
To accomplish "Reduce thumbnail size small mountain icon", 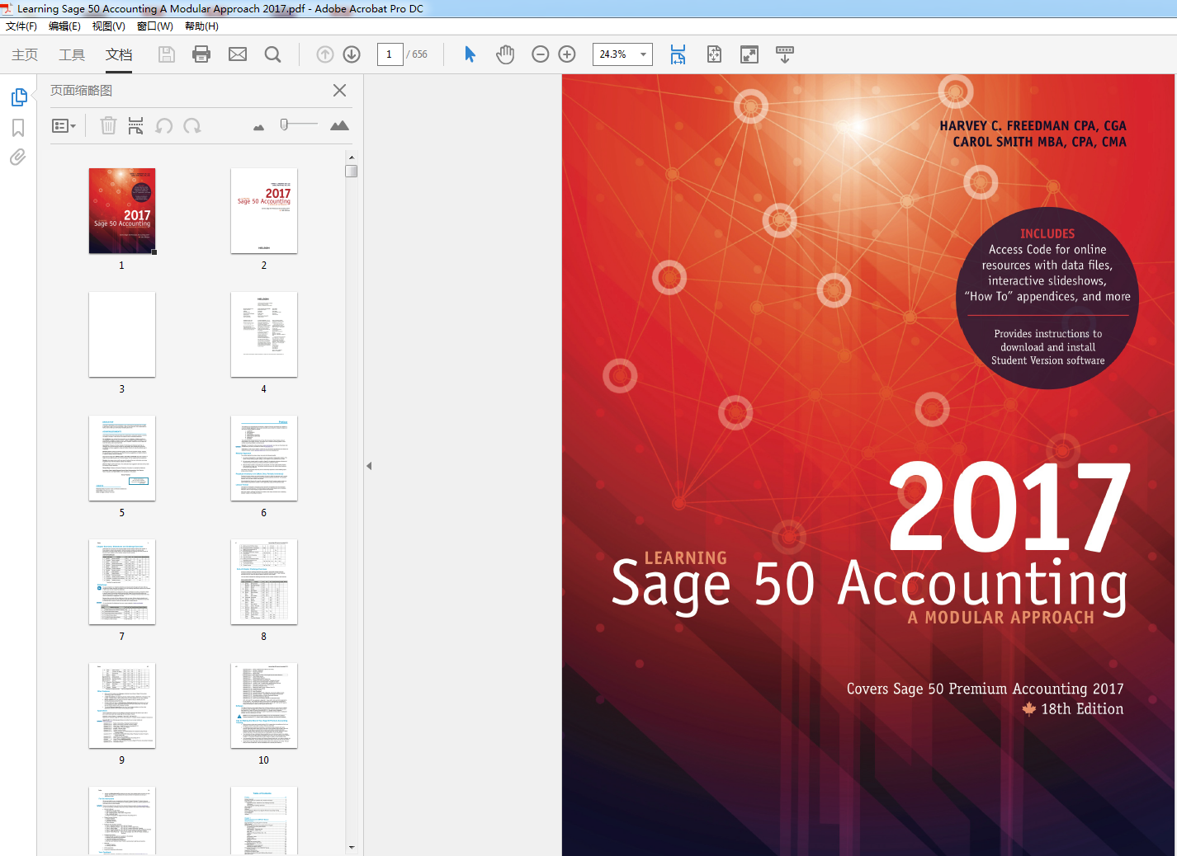I will click(259, 127).
